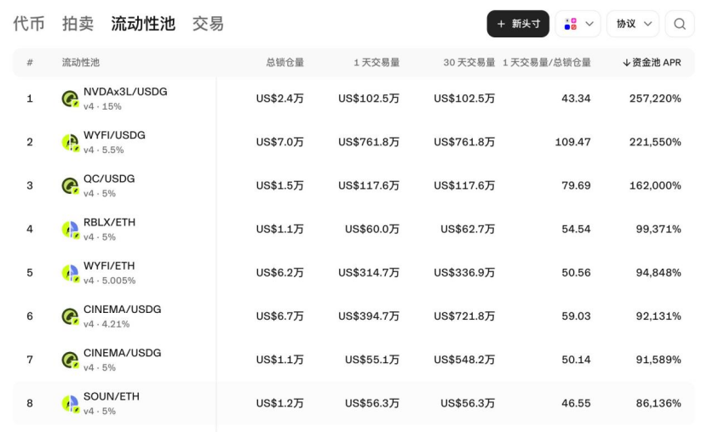
Task: Click the CINEMA/USDG 4.21% pool icon
Action: click(71, 316)
